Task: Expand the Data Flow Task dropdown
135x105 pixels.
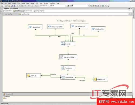Action: pos(129,14)
